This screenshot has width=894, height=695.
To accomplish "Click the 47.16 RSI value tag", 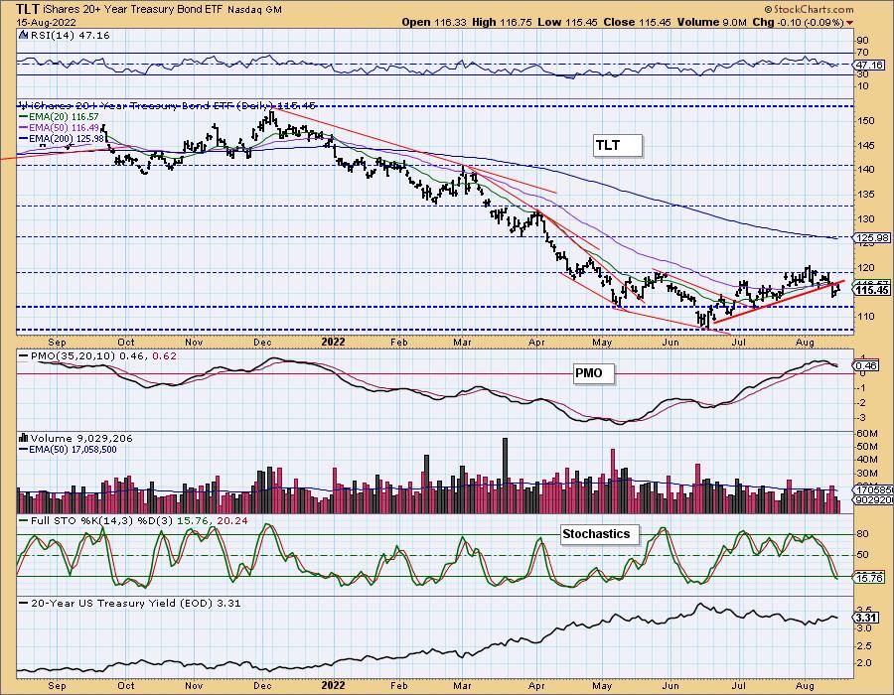I will tap(870, 65).
